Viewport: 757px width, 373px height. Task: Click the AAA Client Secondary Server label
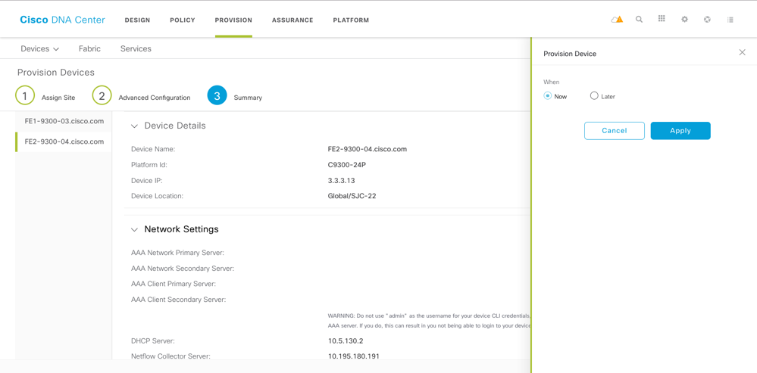coord(178,300)
